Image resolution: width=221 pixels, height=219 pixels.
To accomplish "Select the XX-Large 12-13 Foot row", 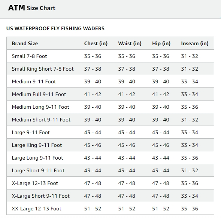I will coord(110,209).
